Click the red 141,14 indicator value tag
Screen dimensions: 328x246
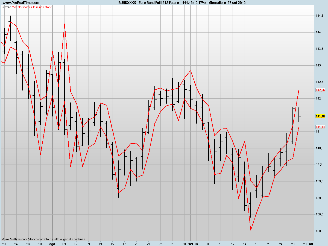point(320,127)
